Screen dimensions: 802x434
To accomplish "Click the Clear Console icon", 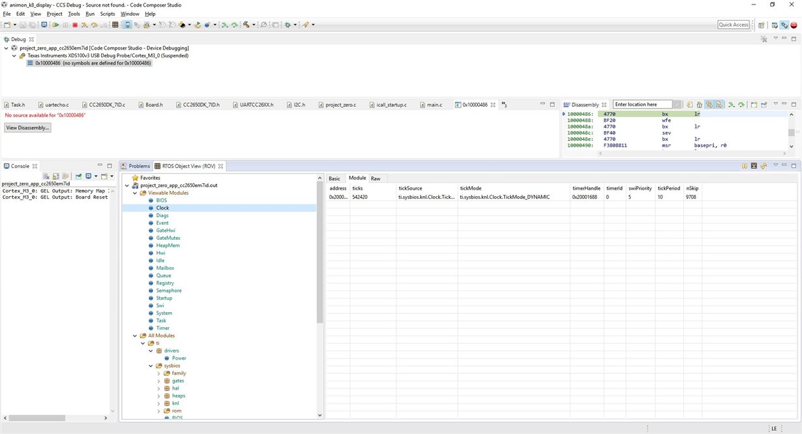I will coord(47,177).
